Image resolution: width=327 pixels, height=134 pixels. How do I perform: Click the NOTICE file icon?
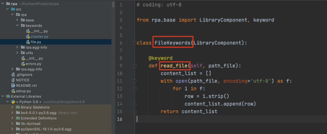(13, 80)
